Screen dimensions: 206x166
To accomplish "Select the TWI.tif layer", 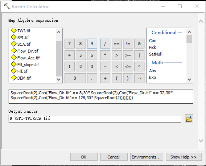I will 24,31.
